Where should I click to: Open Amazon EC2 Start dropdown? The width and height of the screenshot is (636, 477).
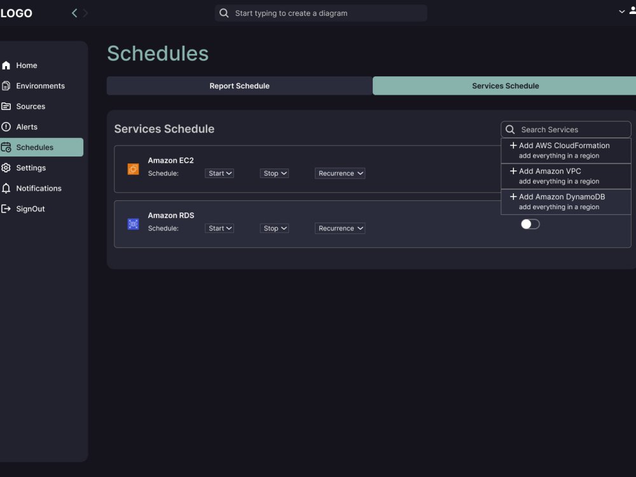[219, 173]
